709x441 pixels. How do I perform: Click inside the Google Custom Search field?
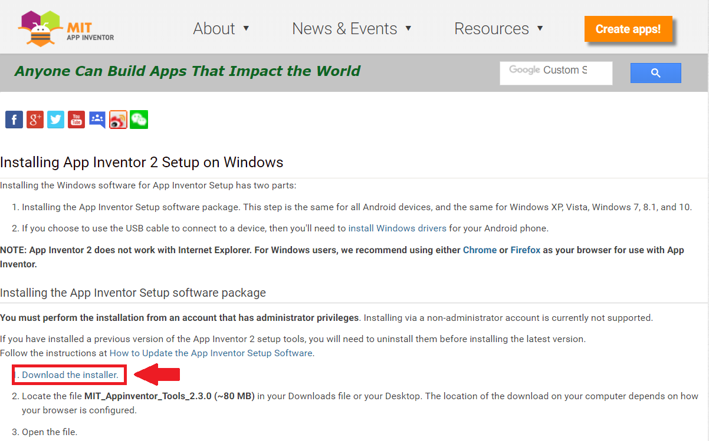[554, 72]
